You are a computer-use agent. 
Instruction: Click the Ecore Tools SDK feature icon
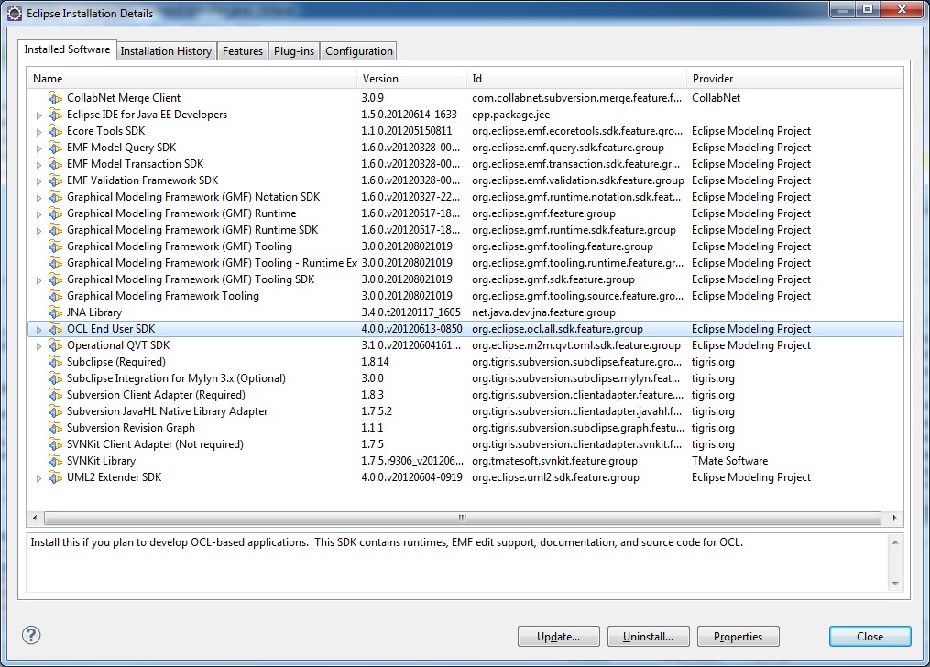pos(55,131)
